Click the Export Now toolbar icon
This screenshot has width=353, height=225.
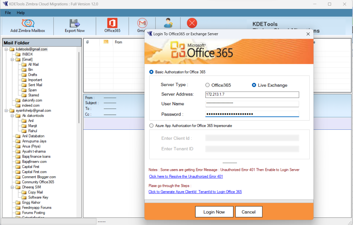[75, 23]
